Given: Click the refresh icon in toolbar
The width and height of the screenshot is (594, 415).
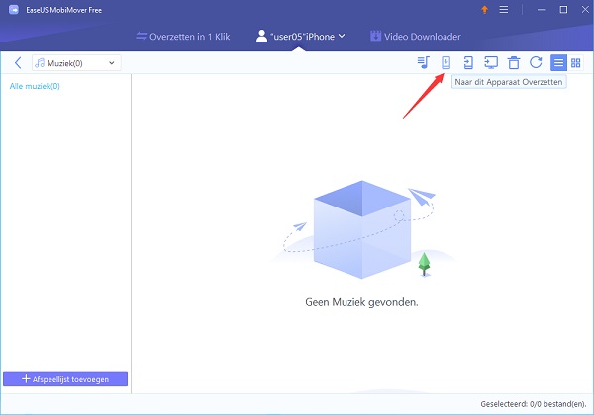Looking at the screenshot, I should click(536, 63).
